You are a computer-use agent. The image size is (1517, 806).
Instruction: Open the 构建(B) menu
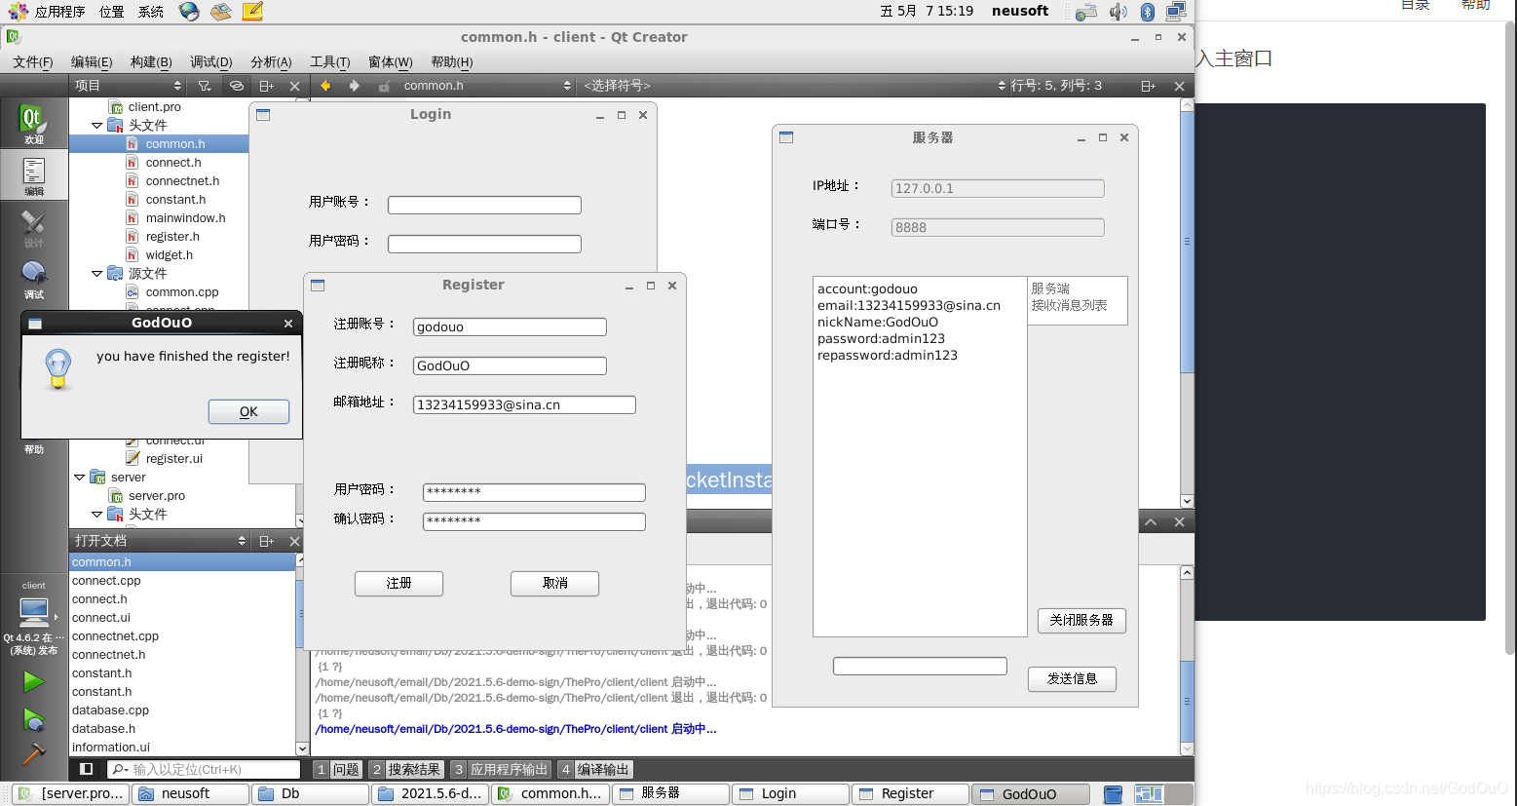coord(151,62)
